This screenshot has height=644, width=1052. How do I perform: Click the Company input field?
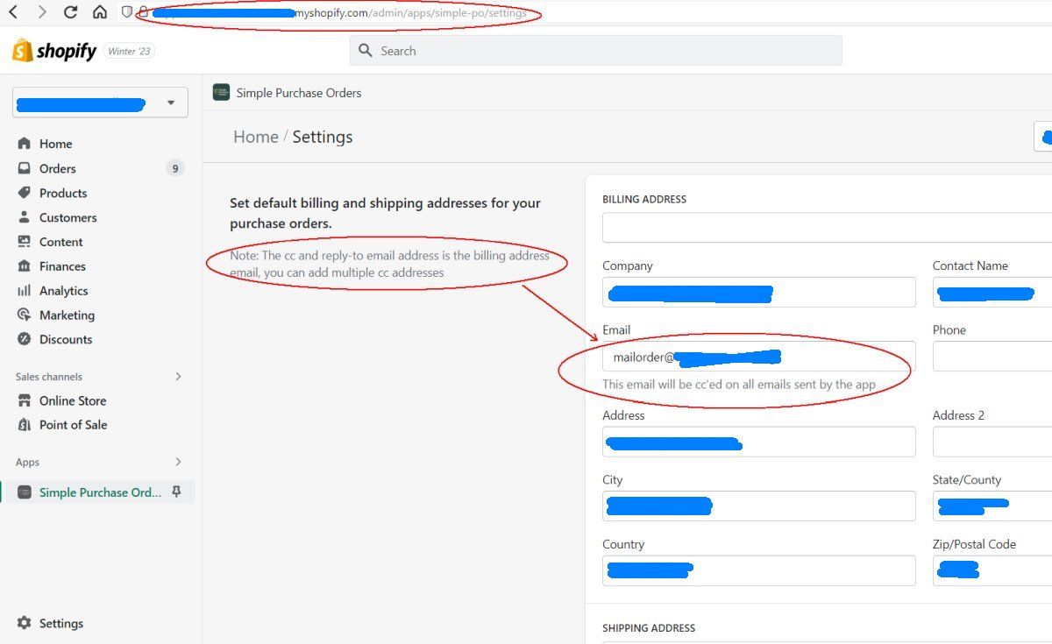[x=759, y=292]
